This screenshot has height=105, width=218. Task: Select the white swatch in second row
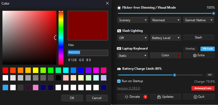(x=5, y=78)
